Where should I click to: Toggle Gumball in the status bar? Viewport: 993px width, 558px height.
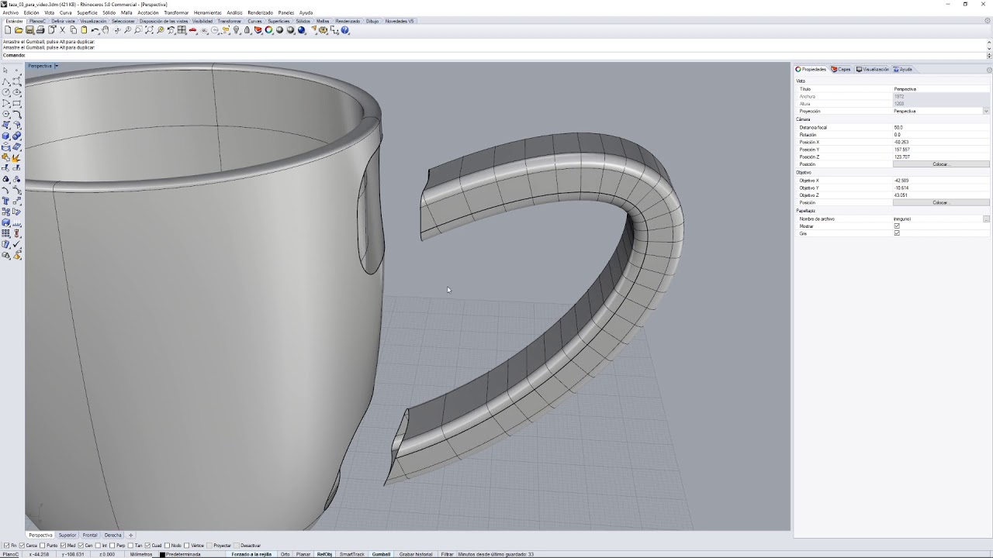381,554
